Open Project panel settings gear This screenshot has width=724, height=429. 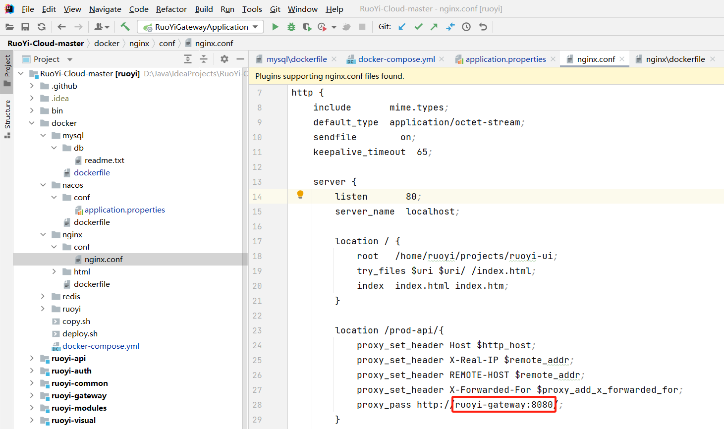pos(224,59)
